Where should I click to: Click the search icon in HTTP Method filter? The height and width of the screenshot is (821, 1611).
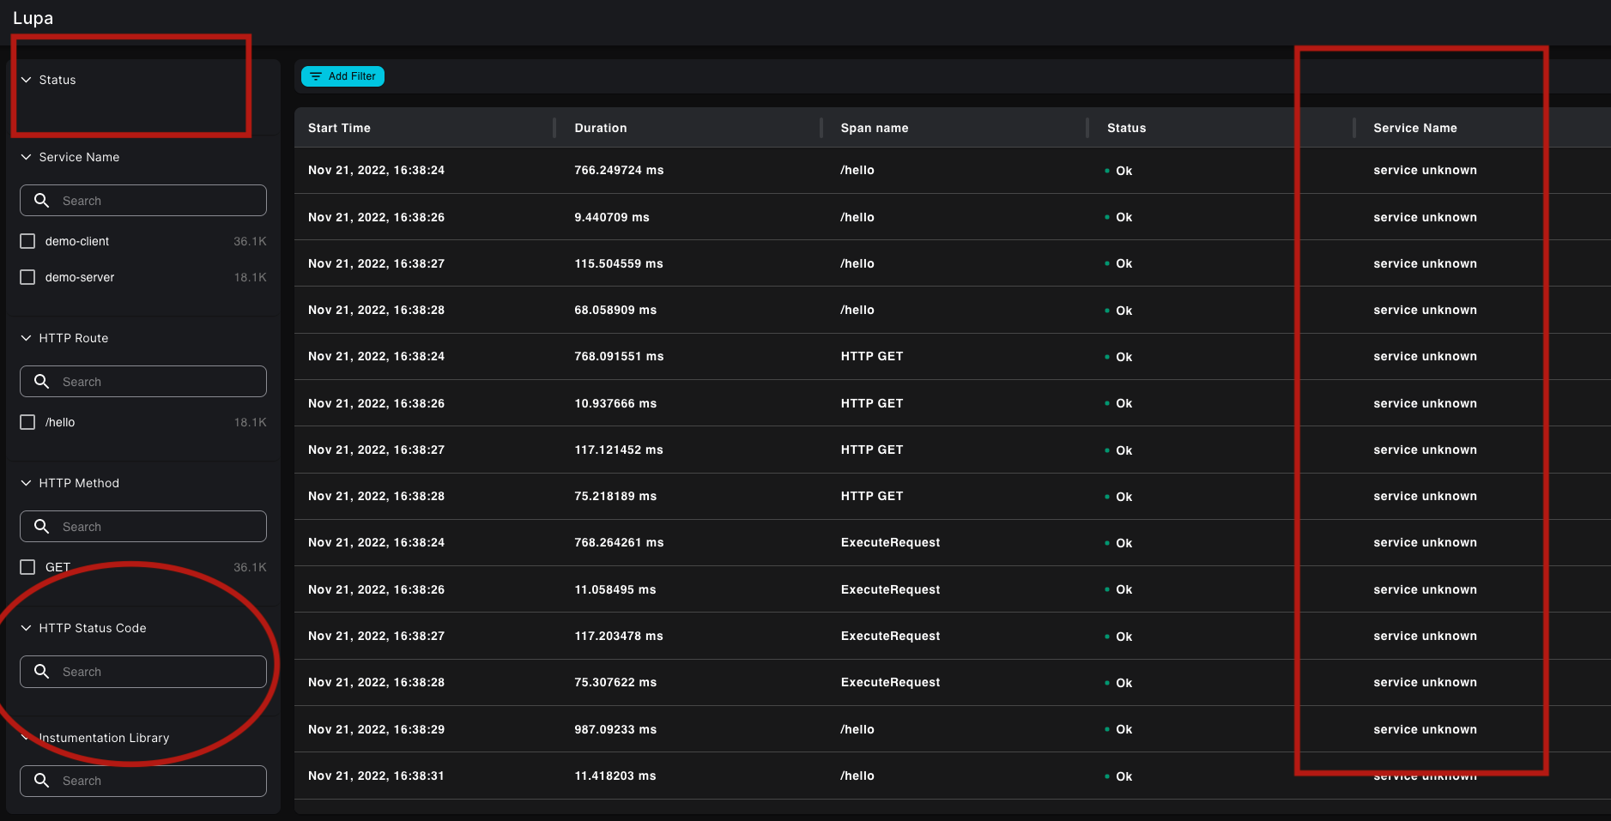[41, 526]
